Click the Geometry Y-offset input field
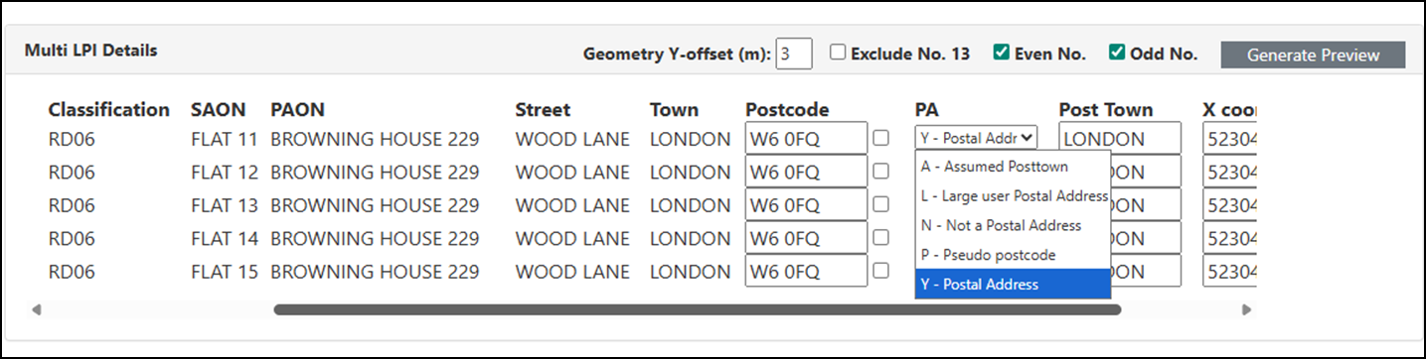This screenshot has height=359, width=1426. tap(794, 54)
